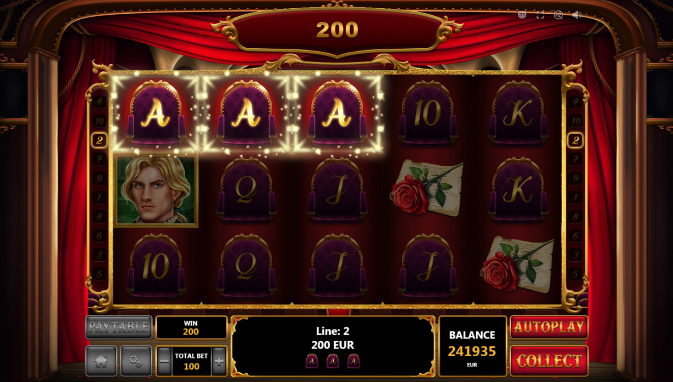Open the PAYTABLE
This screenshot has width=673, height=382.
(119, 327)
